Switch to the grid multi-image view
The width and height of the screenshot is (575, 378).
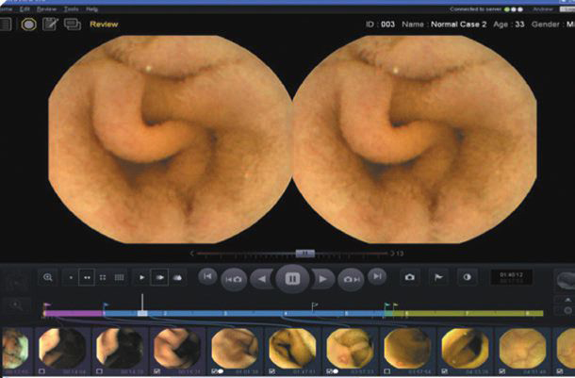pos(120,278)
